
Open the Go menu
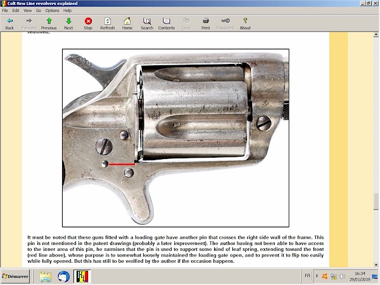click(x=39, y=10)
